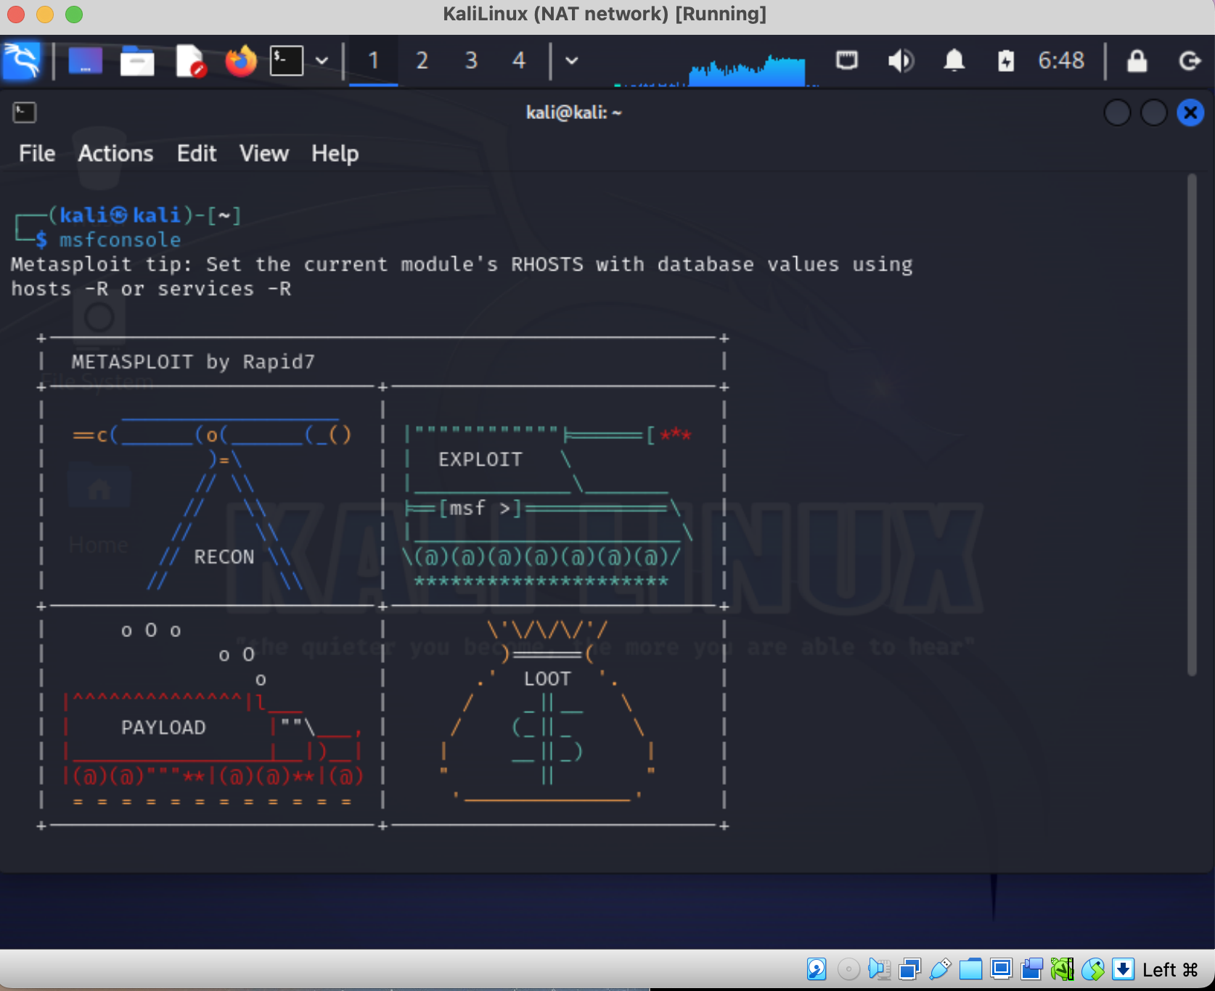Open VirtualBox display settings indicator
Image resolution: width=1215 pixels, height=991 pixels.
click(1001, 969)
